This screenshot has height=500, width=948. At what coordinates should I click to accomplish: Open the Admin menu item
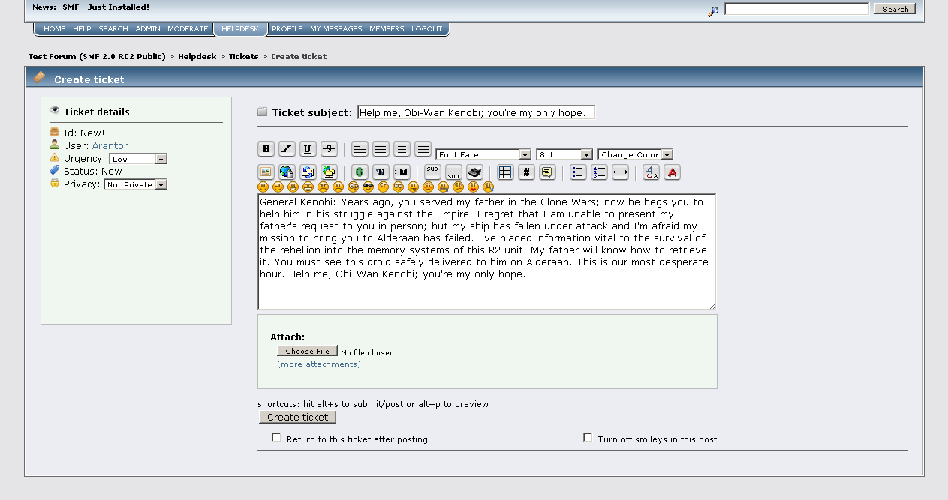tap(148, 29)
